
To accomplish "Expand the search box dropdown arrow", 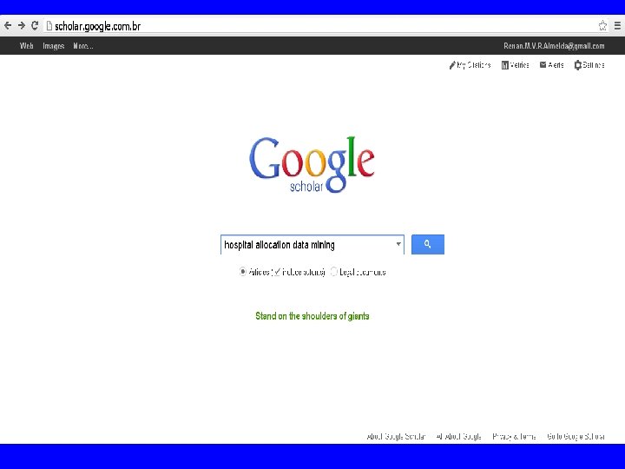I will 398,244.
